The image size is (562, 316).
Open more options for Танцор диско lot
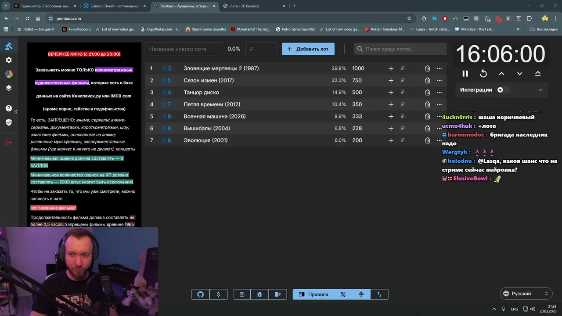(440, 93)
